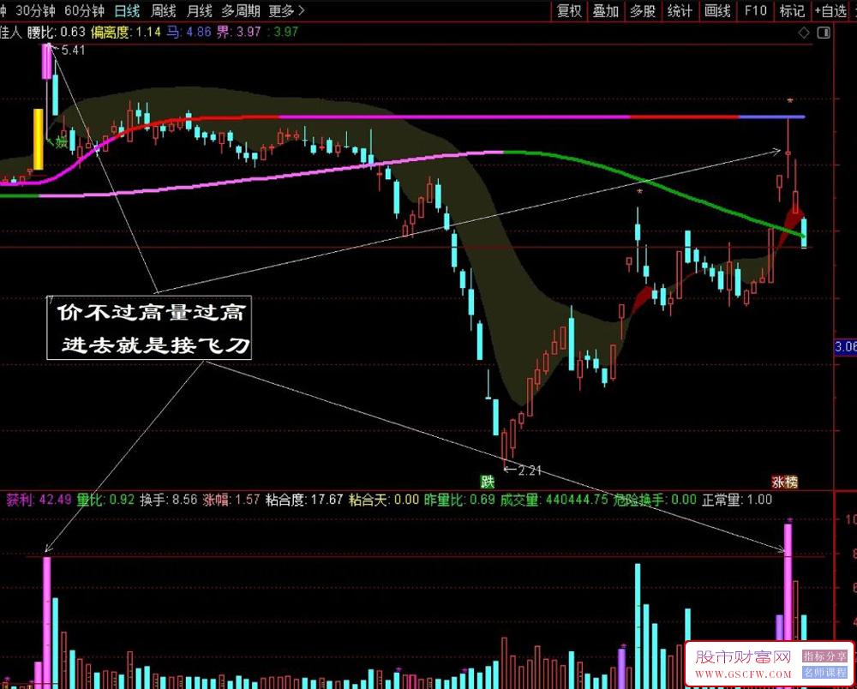
Task: Click the 3.06 price axis label
Action: point(846,346)
